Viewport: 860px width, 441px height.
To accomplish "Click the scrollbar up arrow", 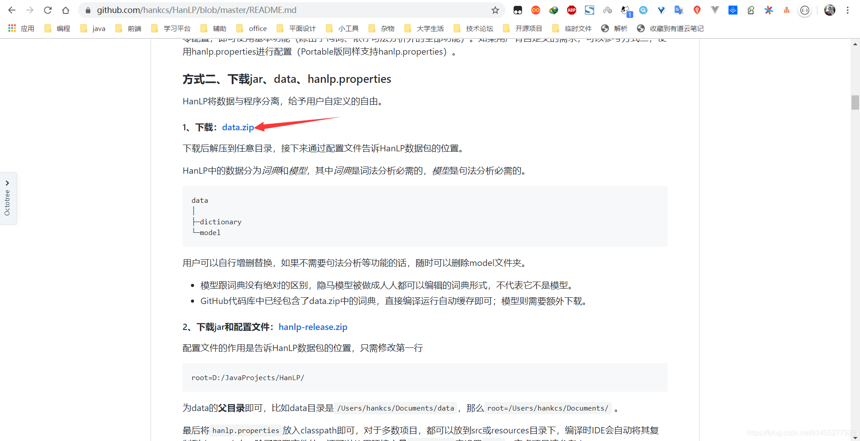I will (855, 44).
